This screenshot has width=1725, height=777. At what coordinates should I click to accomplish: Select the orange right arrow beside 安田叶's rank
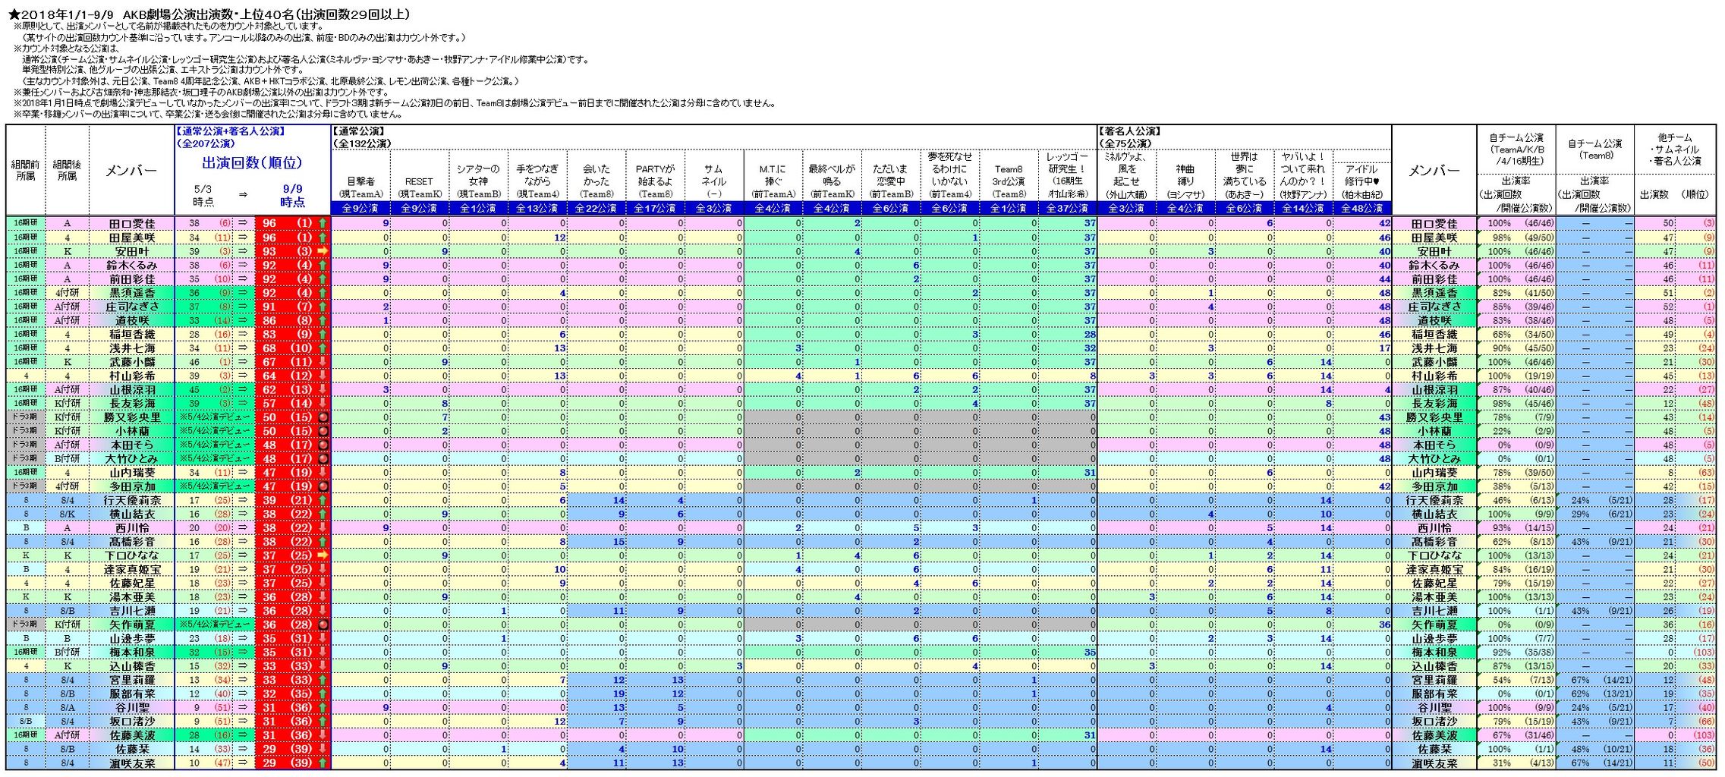pyautogui.click(x=323, y=251)
